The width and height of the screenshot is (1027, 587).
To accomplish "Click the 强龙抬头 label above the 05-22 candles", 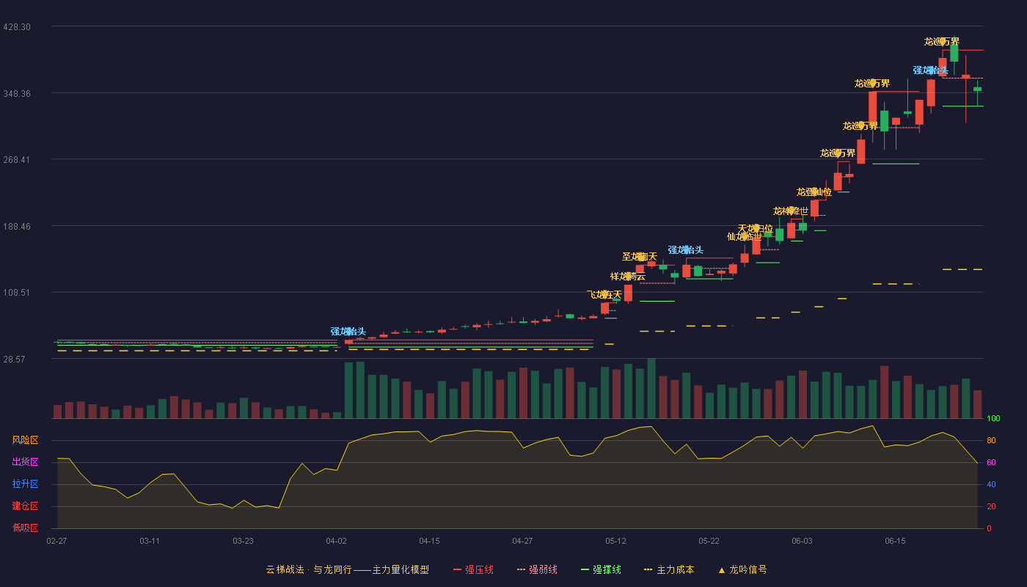I will (x=686, y=249).
